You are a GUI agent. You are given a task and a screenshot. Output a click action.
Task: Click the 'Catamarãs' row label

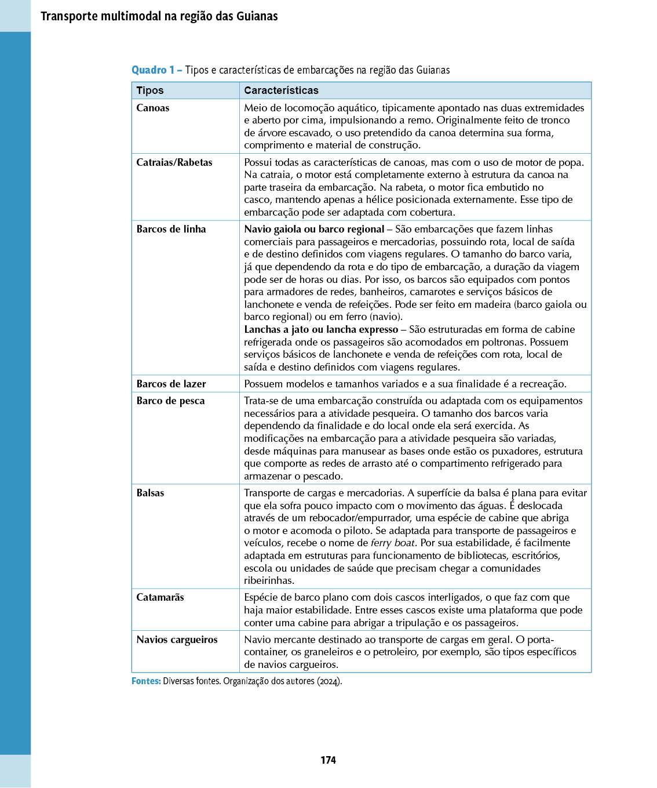160,597
